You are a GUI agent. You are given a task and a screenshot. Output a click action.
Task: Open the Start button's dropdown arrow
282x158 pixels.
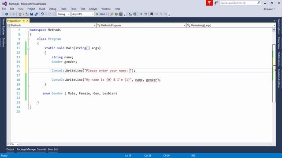107,14
